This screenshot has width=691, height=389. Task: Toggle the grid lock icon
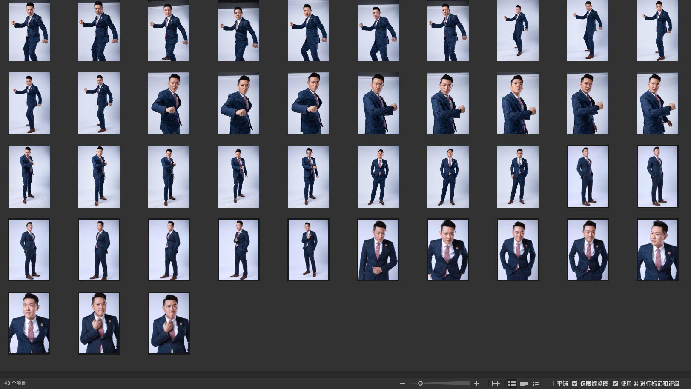[x=496, y=383]
